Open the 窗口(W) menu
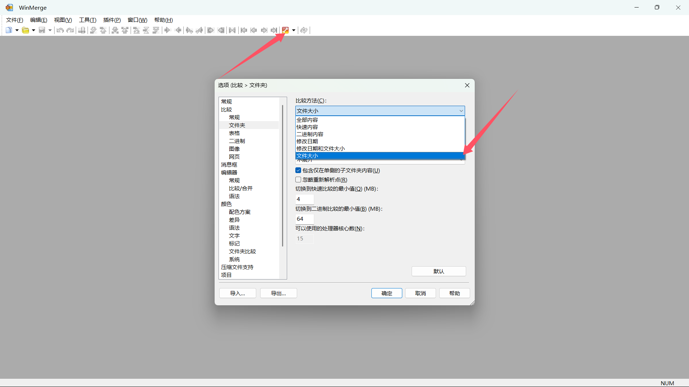 [x=137, y=20]
